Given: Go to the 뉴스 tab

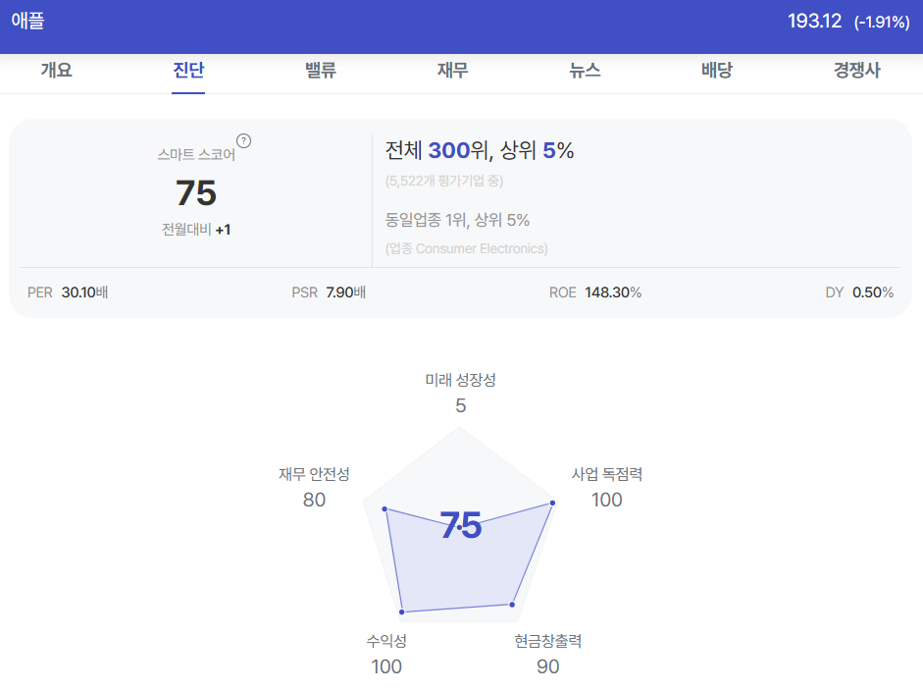Looking at the screenshot, I should 586,70.
